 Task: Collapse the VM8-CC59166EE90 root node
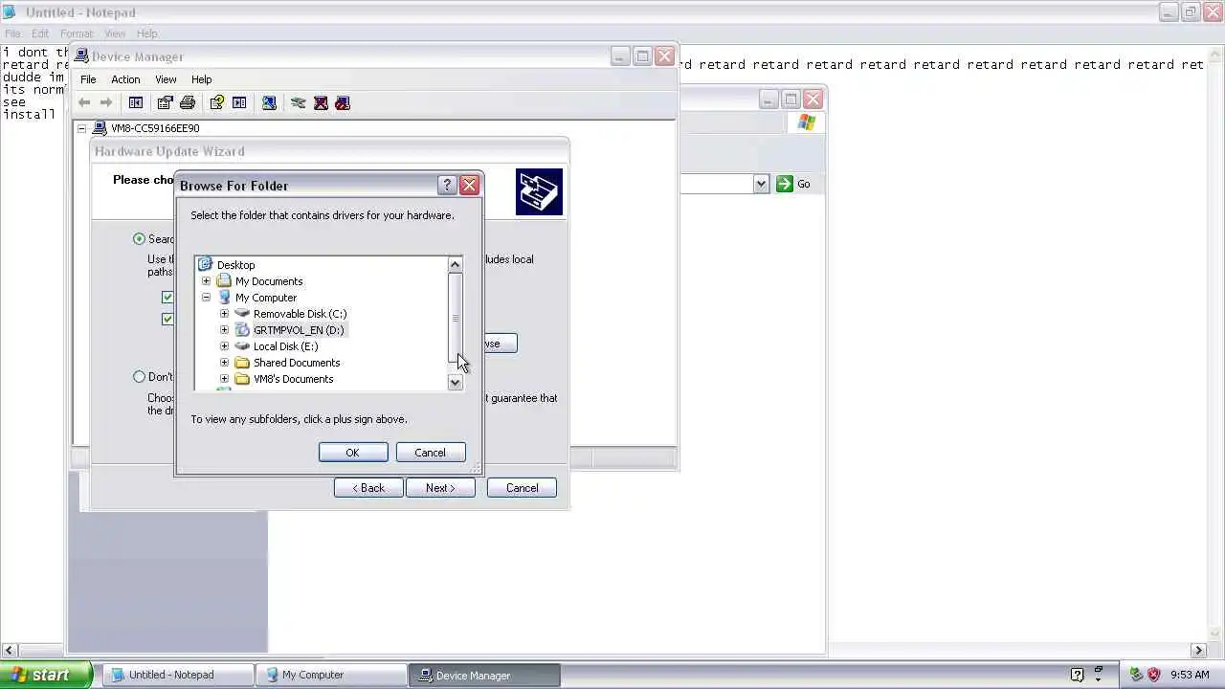[82, 128]
